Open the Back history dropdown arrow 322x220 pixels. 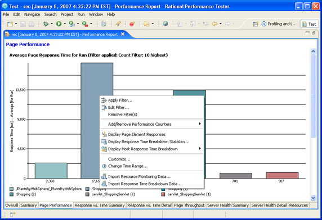click(221, 24)
